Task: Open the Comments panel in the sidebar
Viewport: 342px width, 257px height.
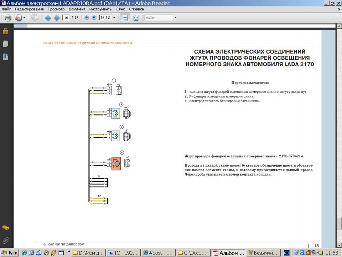Action: [x=6, y=228]
